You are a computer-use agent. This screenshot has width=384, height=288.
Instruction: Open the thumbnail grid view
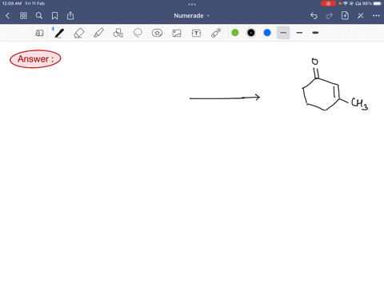[23, 16]
